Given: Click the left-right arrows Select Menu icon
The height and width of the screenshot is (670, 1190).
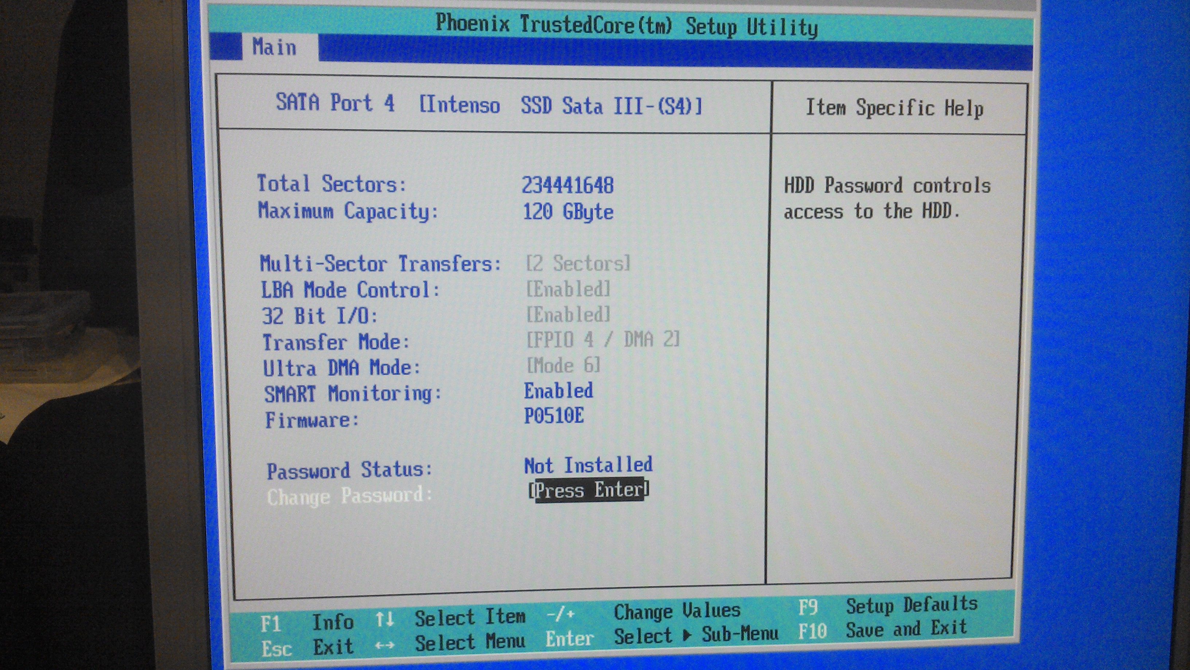Looking at the screenshot, I should click(385, 645).
